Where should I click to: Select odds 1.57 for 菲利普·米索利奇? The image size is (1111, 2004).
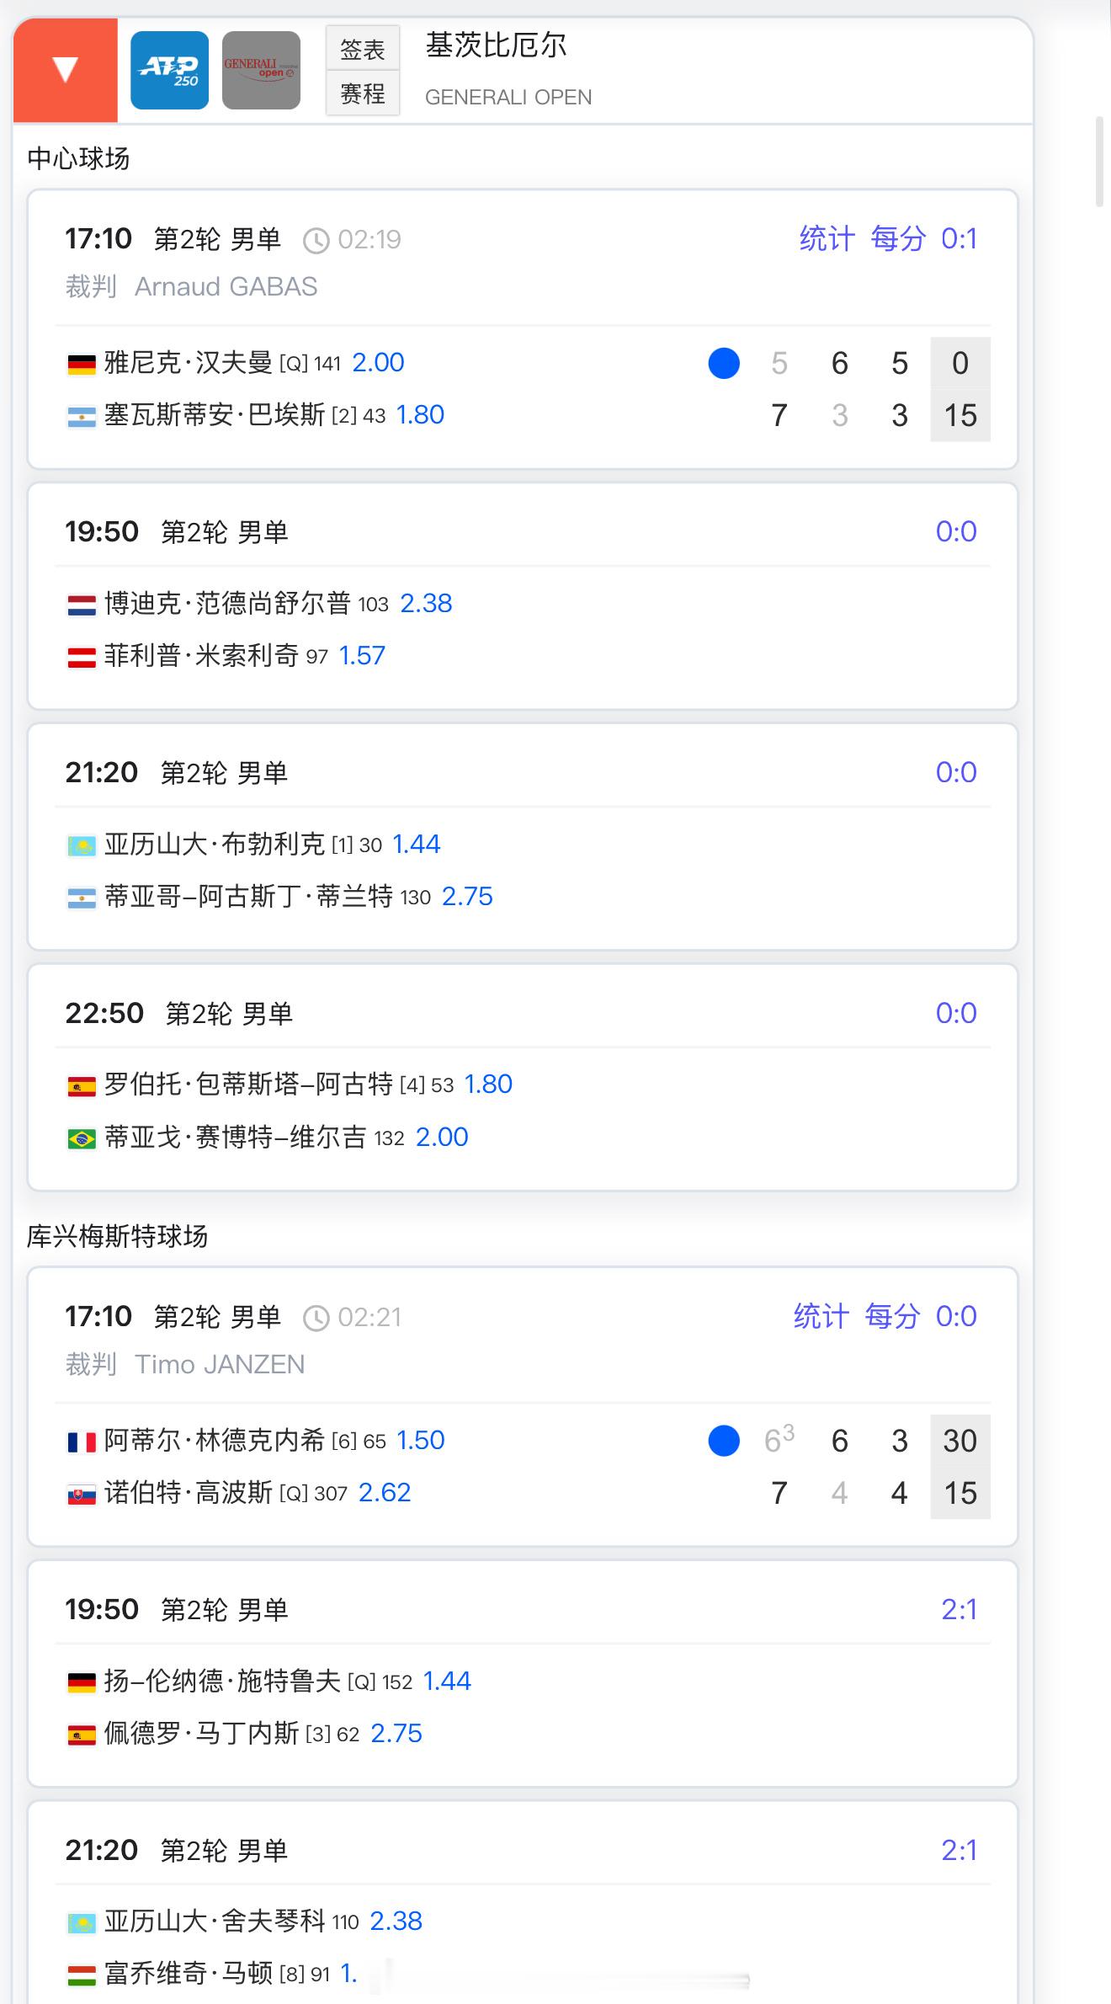click(362, 656)
